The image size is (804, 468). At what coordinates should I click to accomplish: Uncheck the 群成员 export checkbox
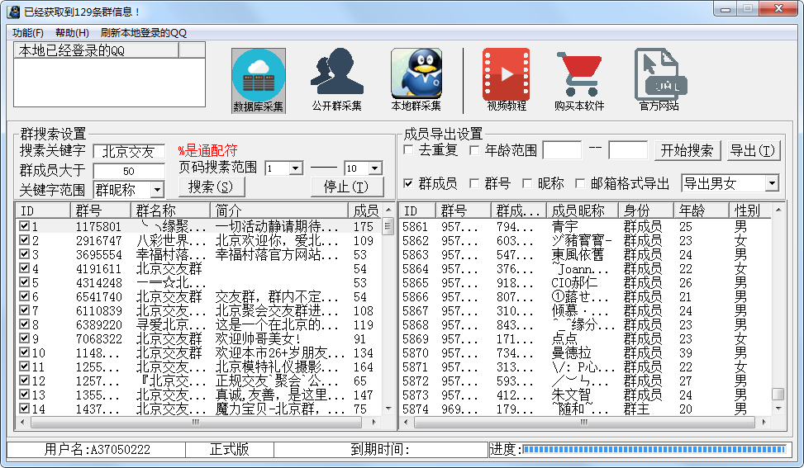(x=408, y=183)
